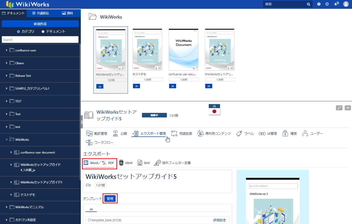Viewport: 352px width, 224px height.
Task: Open the term conversion (用語変換) tool
Action: pyautogui.click(x=174, y=133)
